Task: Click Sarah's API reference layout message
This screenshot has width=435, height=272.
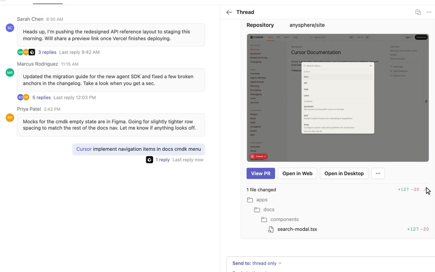Action: [x=111, y=35]
